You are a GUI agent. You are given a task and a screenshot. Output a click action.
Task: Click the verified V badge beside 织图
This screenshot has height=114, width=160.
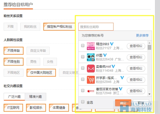pyautogui.click(x=105, y=55)
